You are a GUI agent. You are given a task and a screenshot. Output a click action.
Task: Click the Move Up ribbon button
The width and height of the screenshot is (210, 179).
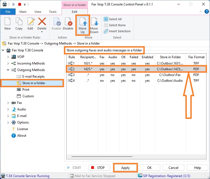point(82,25)
